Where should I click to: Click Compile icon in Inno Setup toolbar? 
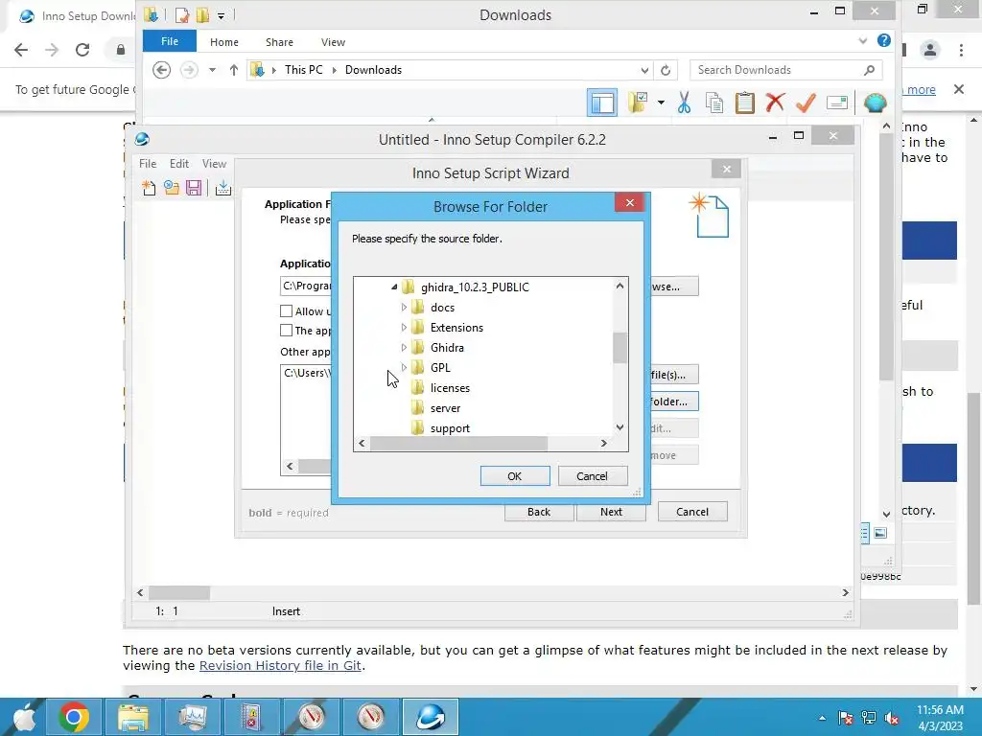222,188
